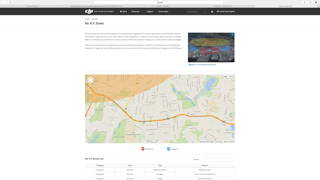Image resolution: width=320 pixels, height=180 pixels.
Task: Click the blue Category B marker icon
Action: [x=168, y=149]
